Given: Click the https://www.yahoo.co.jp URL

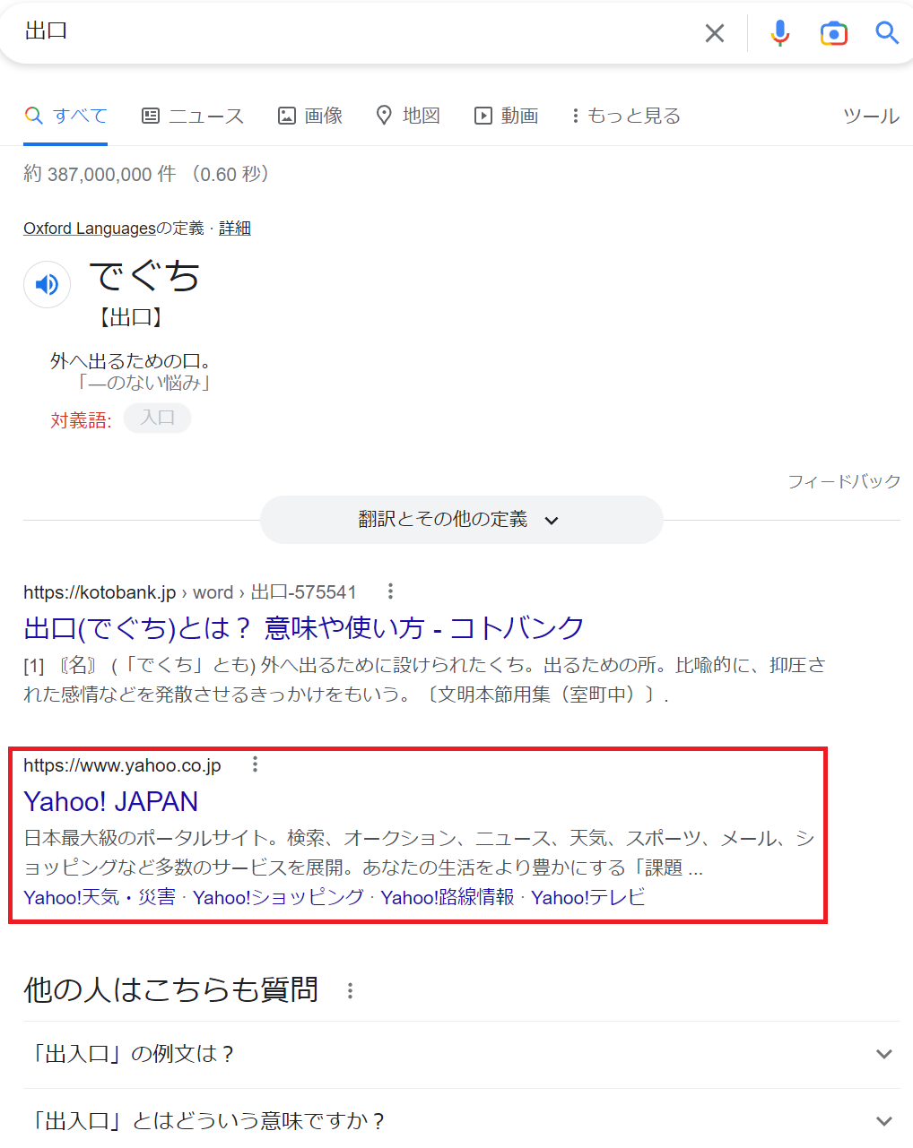Looking at the screenshot, I should (x=122, y=765).
